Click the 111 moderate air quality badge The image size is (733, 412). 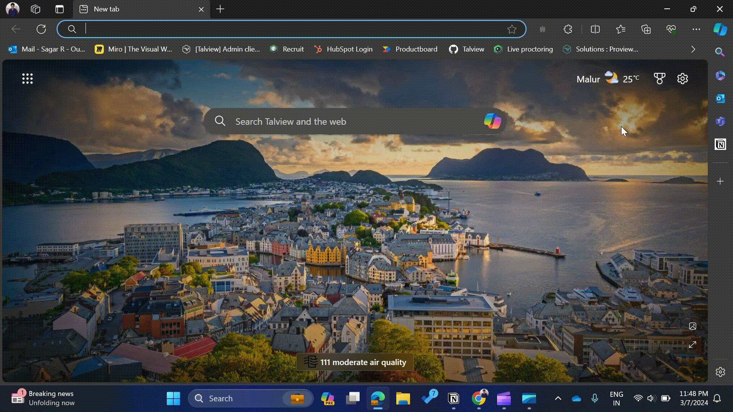[x=355, y=362]
